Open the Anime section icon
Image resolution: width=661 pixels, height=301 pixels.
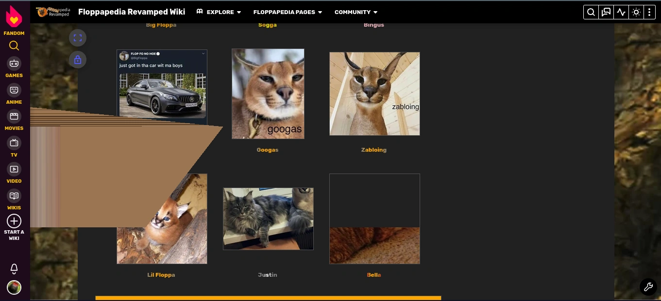[x=14, y=90]
